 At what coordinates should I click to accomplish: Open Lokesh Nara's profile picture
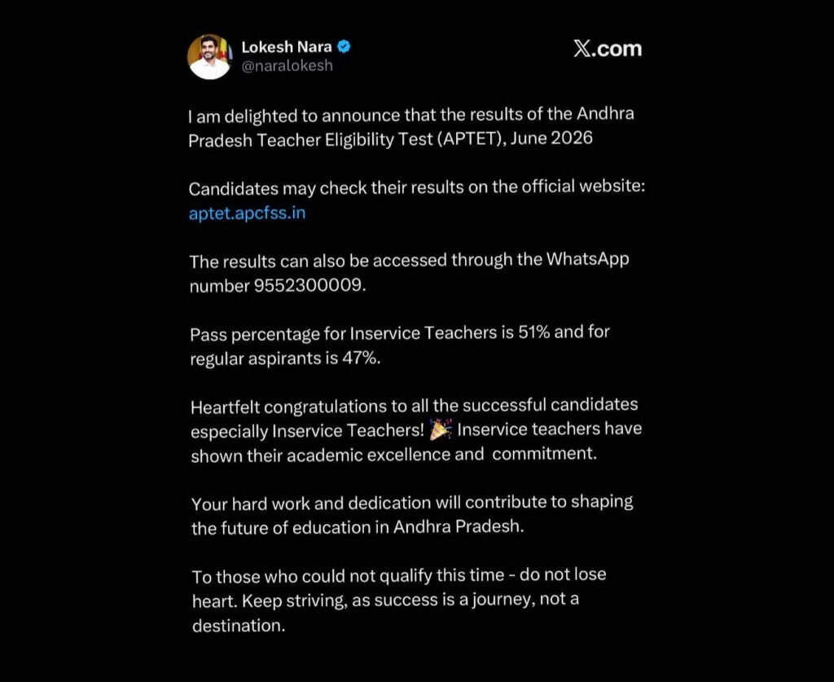(209, 57)
